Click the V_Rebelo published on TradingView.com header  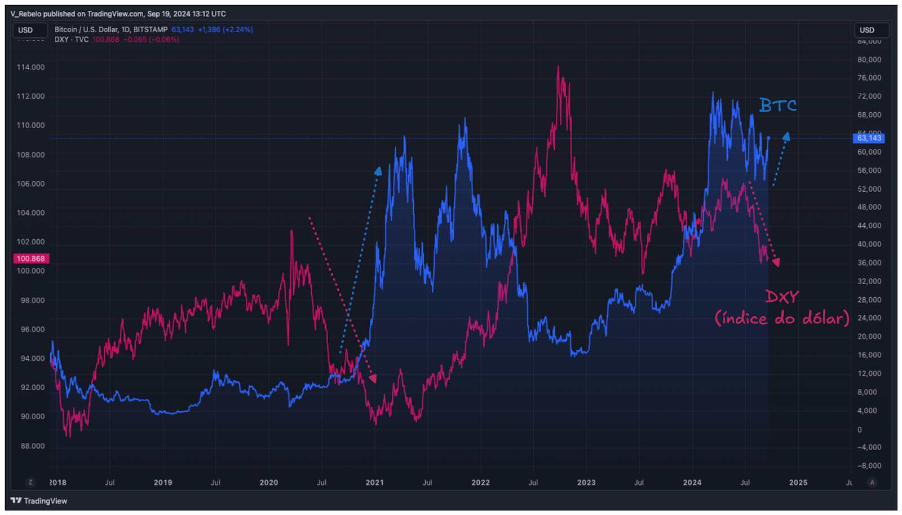[118, 14]
